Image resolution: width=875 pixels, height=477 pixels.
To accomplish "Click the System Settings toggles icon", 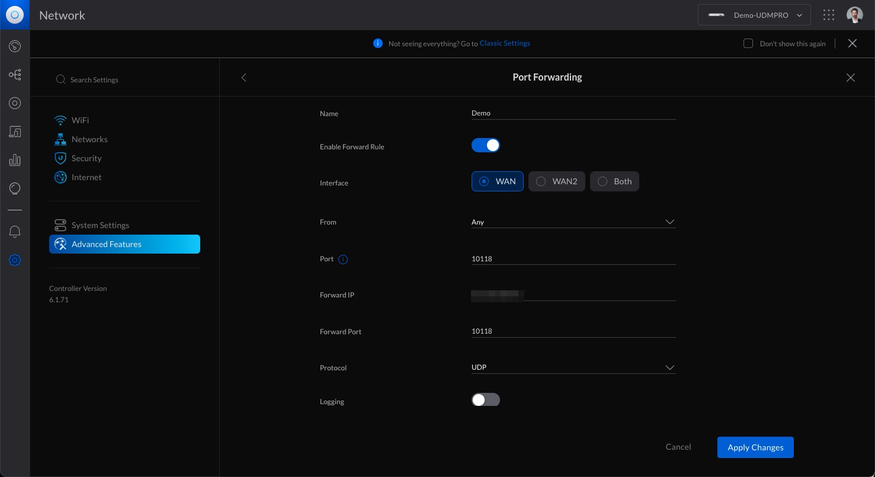I will click(x=60, y=225).
